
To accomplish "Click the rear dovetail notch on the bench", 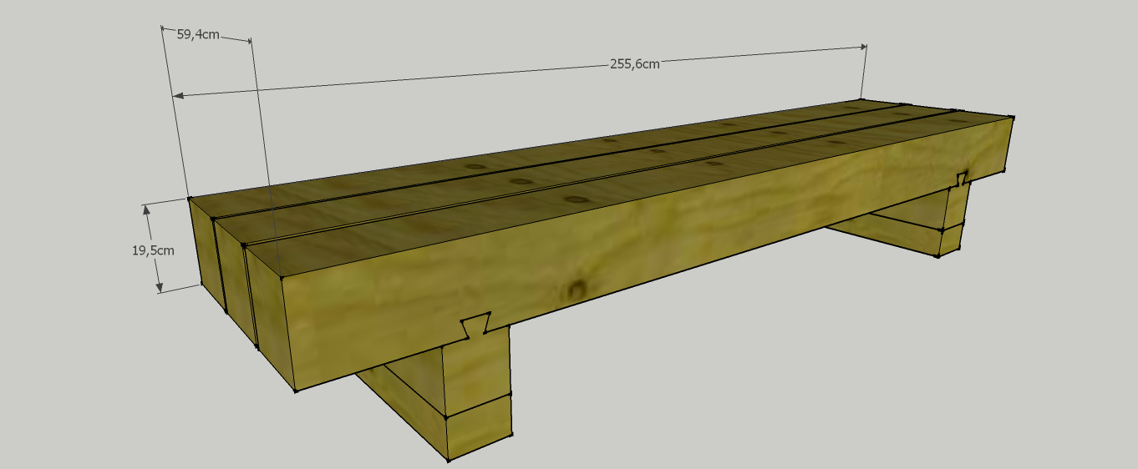I will [963, 178].
